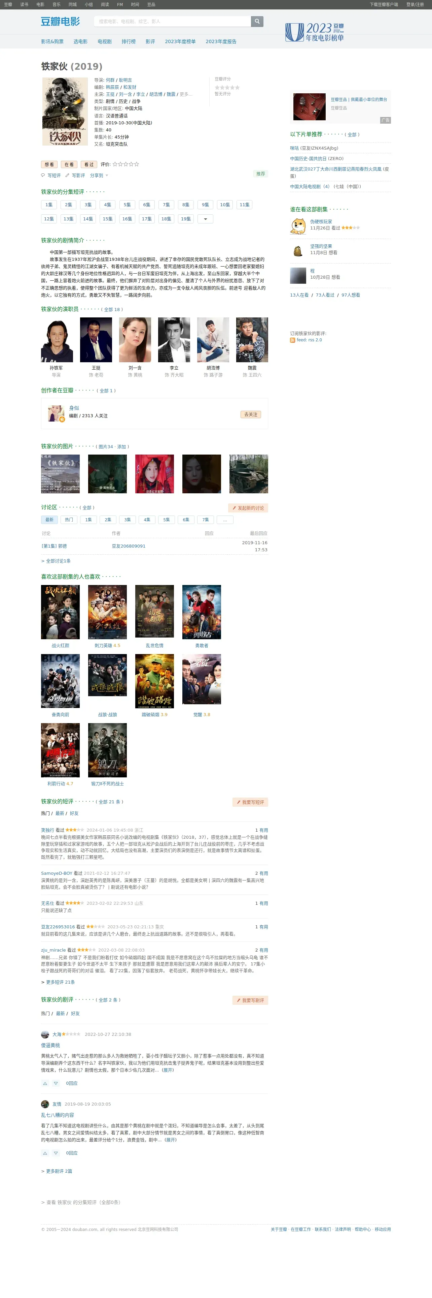Viewport: 432px width, 1298px height.
Task: Open 影讯&购票 in the navigation
Action: point(52,41)
